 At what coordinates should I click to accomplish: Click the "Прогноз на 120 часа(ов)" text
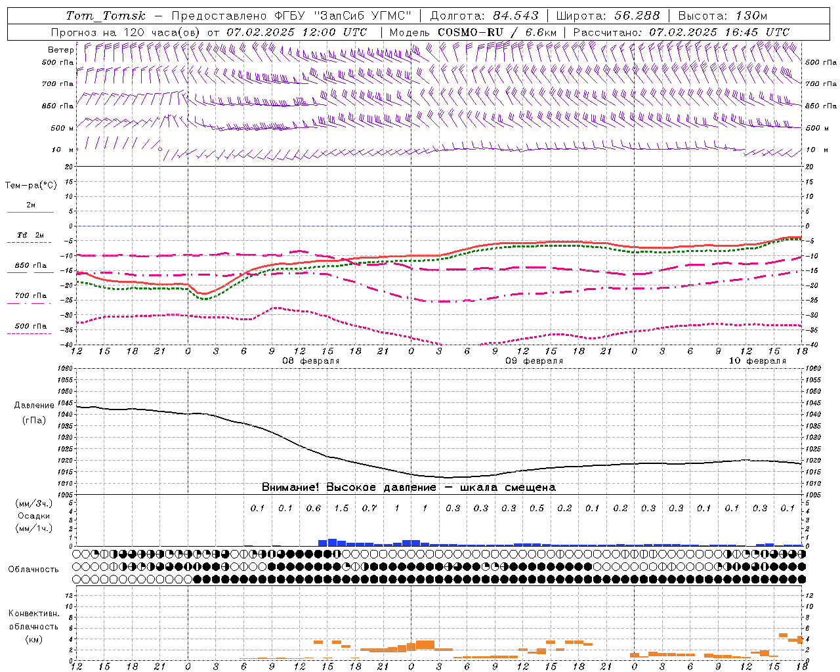[126, 32]
